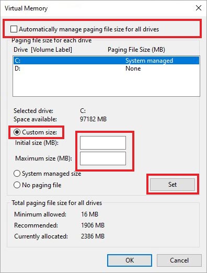This screenshot has height=273, width=207.
Task: Choose the Custom size radio button
Action: click(x=17, y=132)
